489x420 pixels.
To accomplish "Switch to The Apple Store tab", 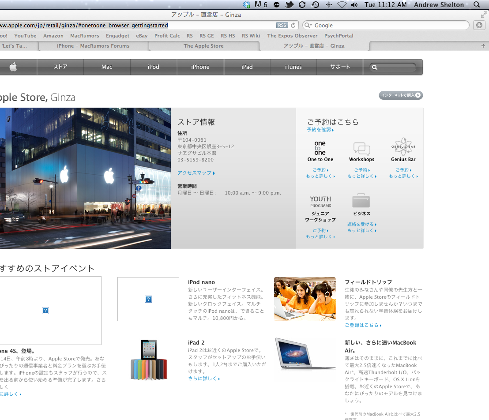I will (203, 46).
